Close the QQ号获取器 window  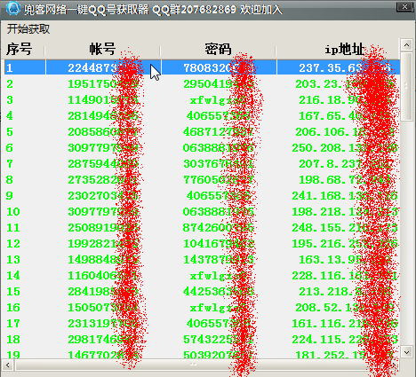click(x=404, y=6)
